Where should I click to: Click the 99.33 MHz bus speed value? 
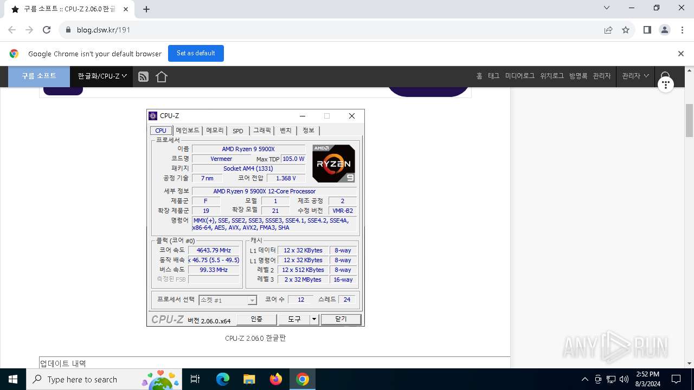pos(214,270)
